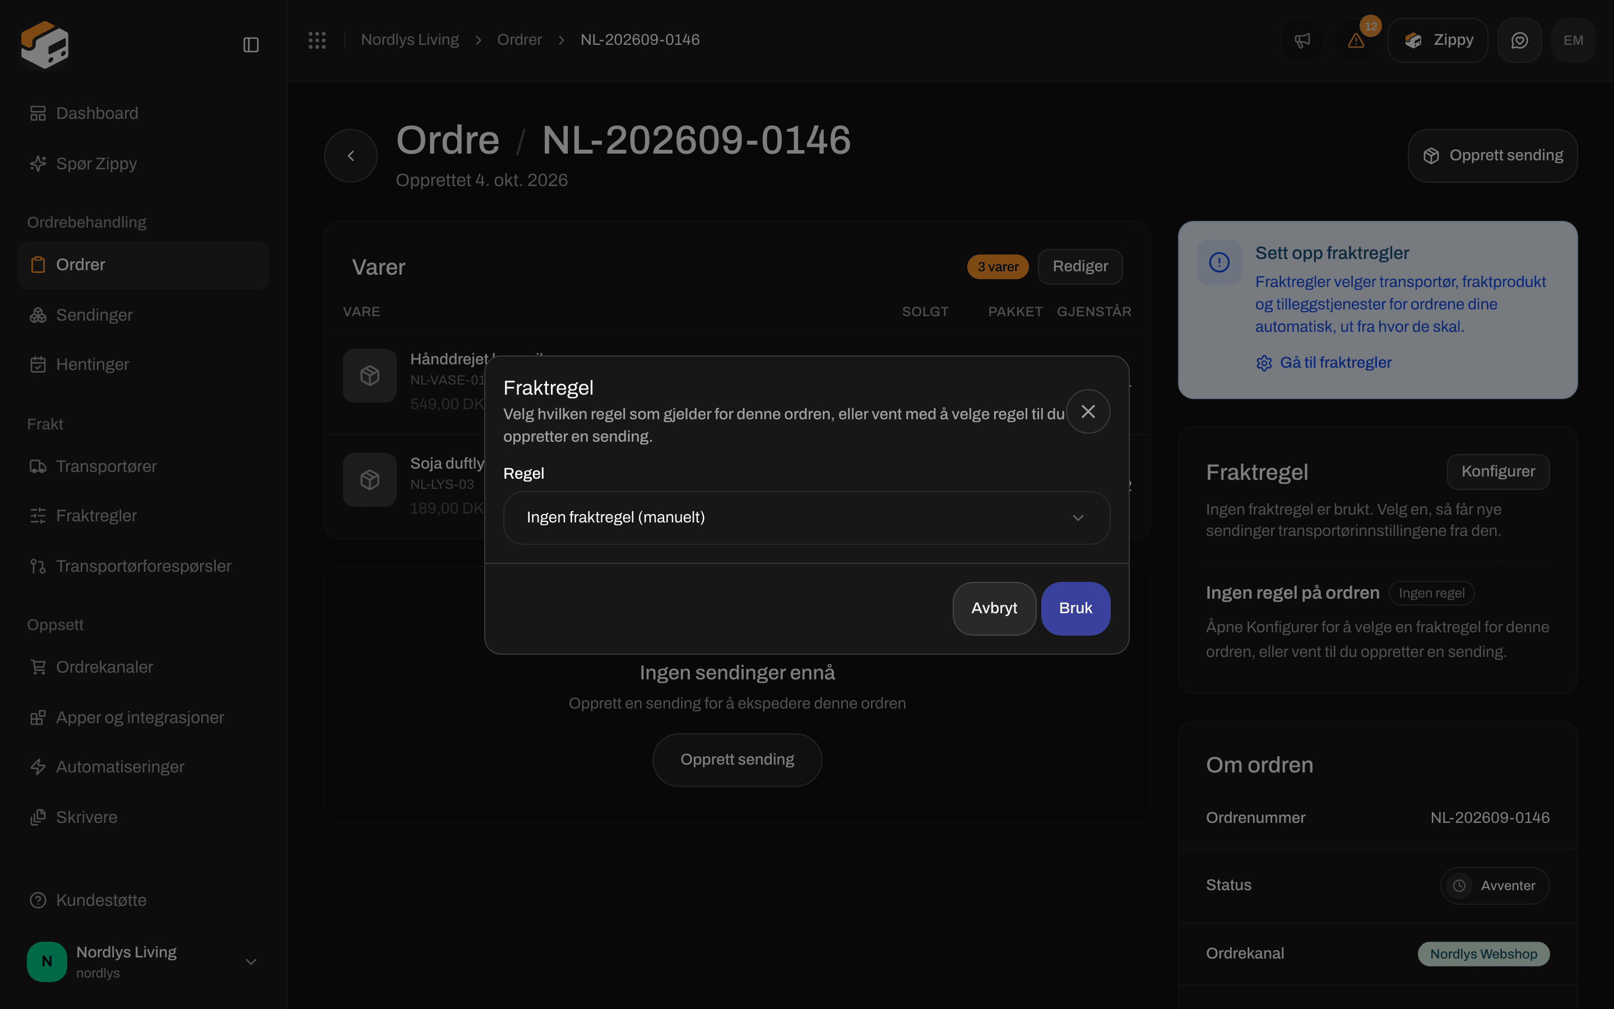Open Kundestøtte in the sidebar
This screenshot has width=1614, height=1009.
[x=143, y=900]
